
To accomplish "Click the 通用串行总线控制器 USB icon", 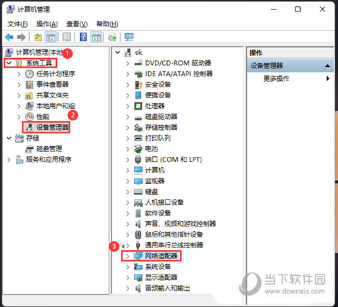I will pos(138,245).
